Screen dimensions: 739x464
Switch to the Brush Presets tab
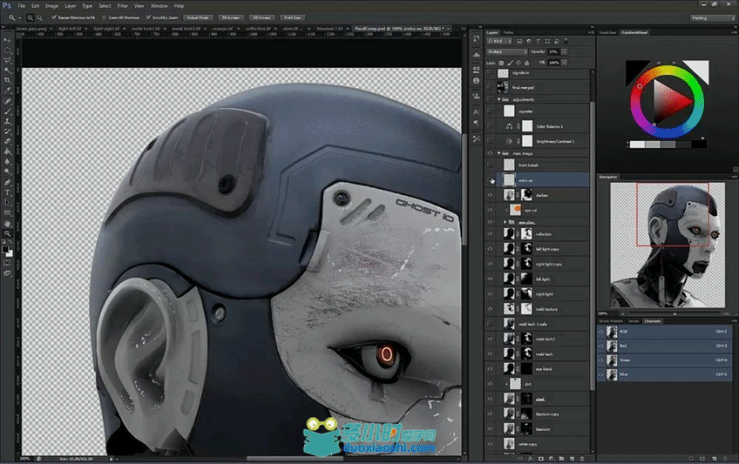611,321
